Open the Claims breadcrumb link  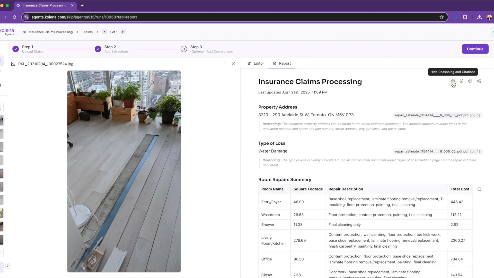pyautogui.click(x=87, y=32)
